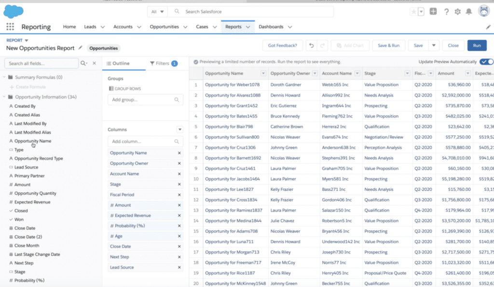Open the help question mark icon
This screenshot has height=287, width=494.
[446, 12]
